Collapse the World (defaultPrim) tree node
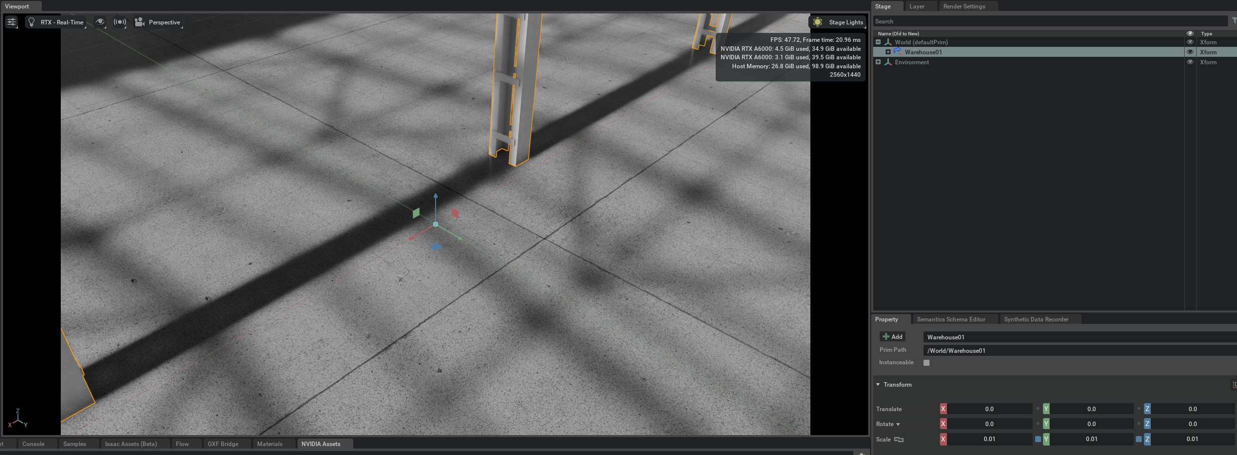The image size is (1237, 455). (878, 42)
